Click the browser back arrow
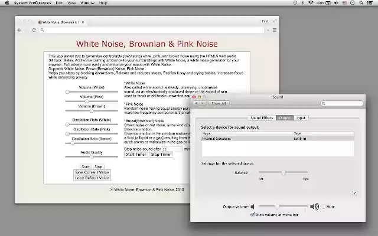The image size is (378, 236). (x=19, y=30)
